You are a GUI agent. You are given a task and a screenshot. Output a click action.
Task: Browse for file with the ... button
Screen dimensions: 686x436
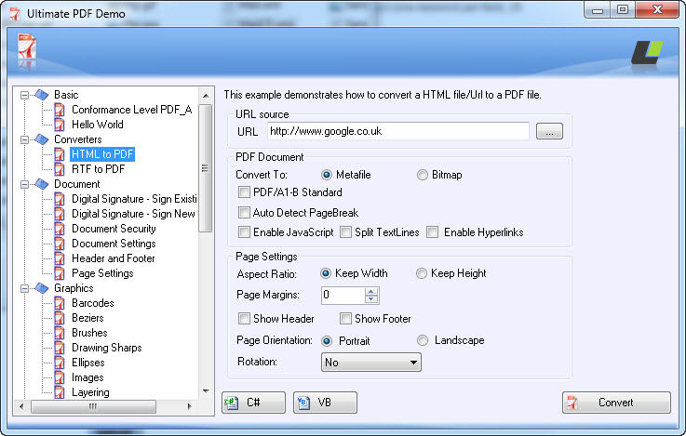(x=549, y=131)
